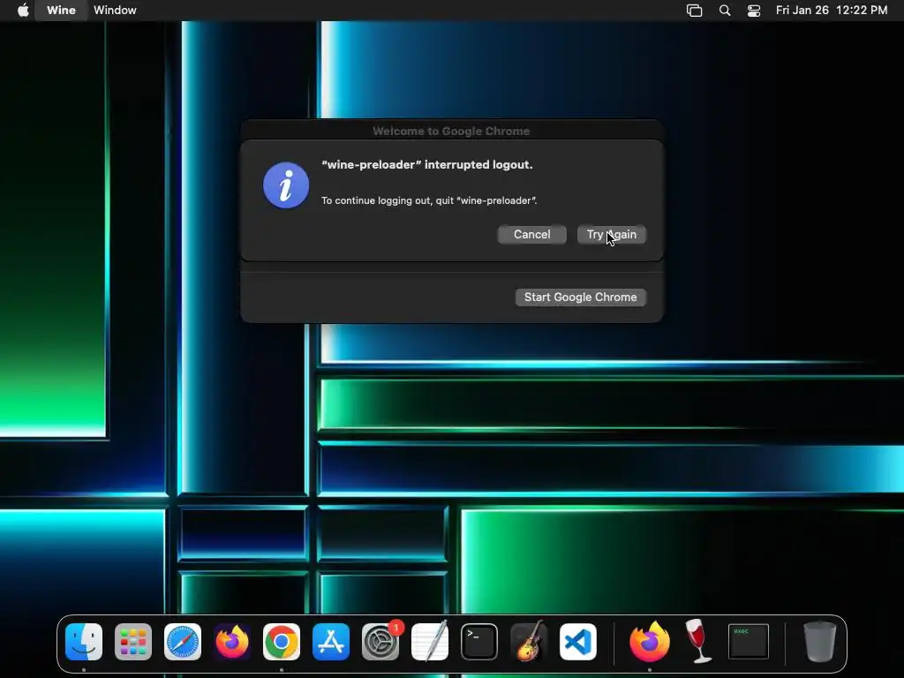The width and height of the screenshot is (904, 678).
Task: Open the Apple menu
Action: (x=23, y=11)
